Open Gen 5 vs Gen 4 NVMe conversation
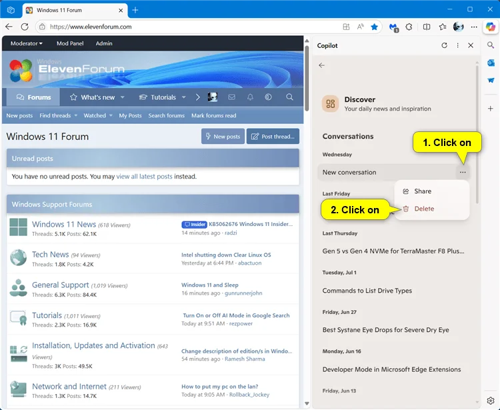The height and width of the screenshot is (410, 500). point(393,251)
